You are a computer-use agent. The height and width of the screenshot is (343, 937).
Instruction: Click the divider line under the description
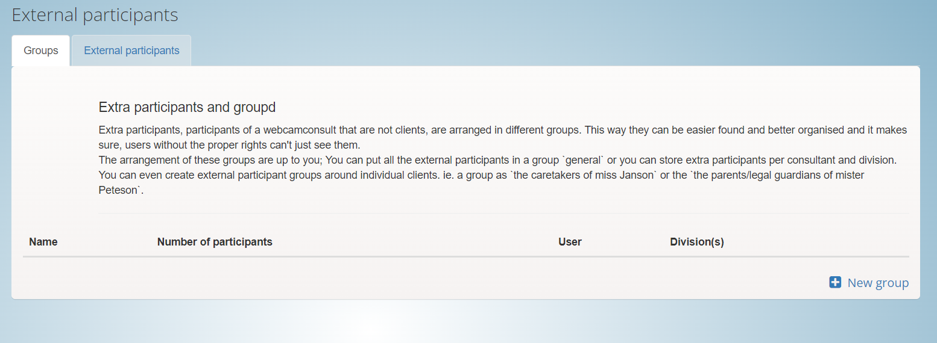click(x=503, y=213)
